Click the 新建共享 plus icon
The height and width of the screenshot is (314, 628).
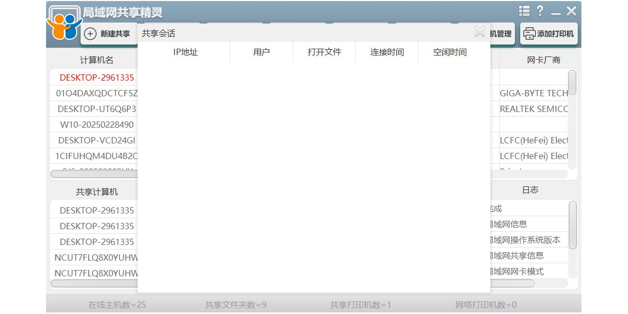pyautogui.click(x=91, y=34)
